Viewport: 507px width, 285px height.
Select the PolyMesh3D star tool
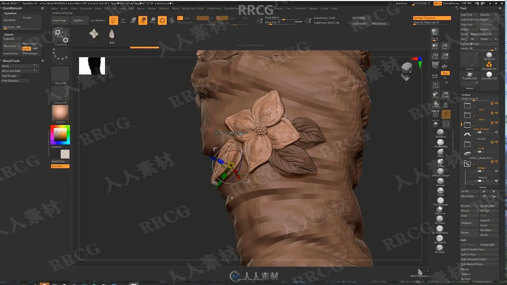[470, 75]
